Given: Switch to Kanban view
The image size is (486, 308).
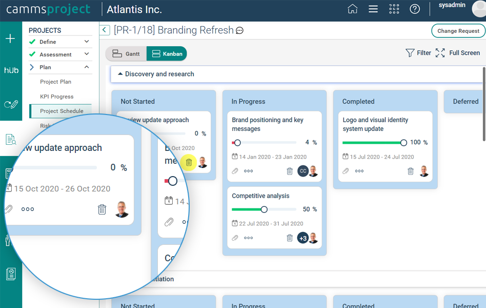Looking at the screenshot, I should tap(167, 54).
